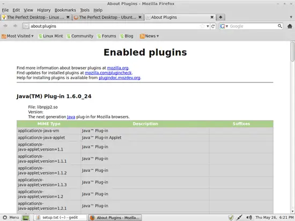Click the vertical page scrollbar thumb
Screen dimensions: 295x221
pos(292,51)
